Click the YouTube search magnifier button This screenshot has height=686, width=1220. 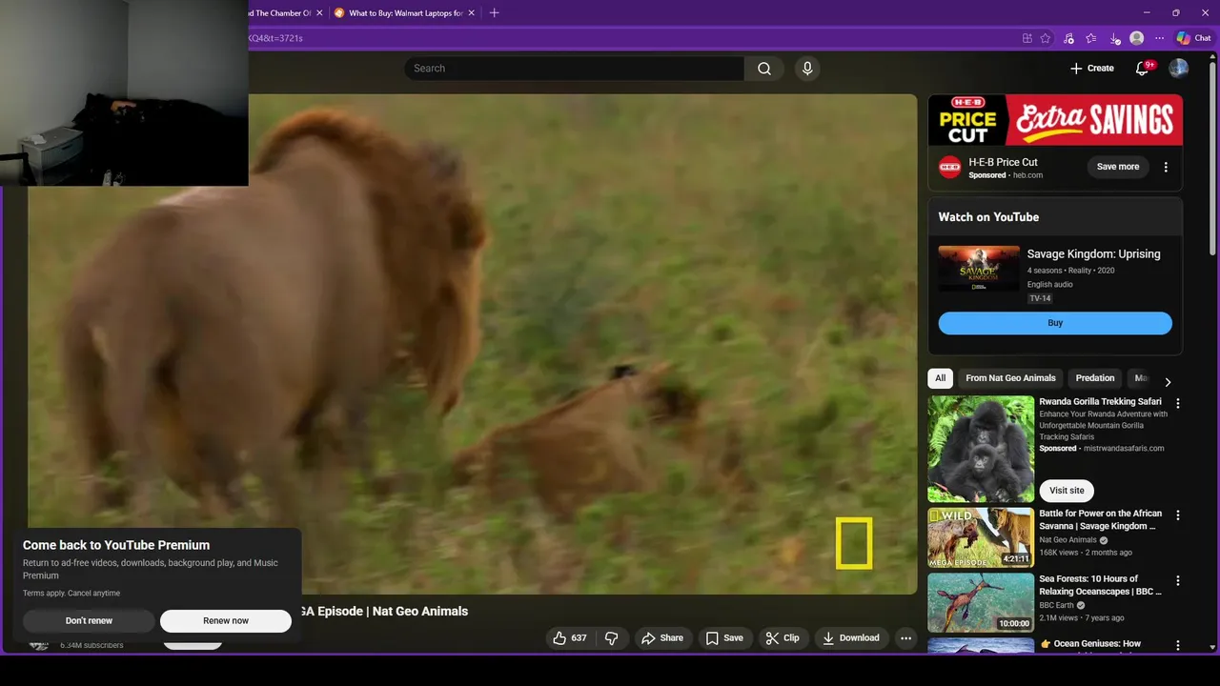point(764,69)
